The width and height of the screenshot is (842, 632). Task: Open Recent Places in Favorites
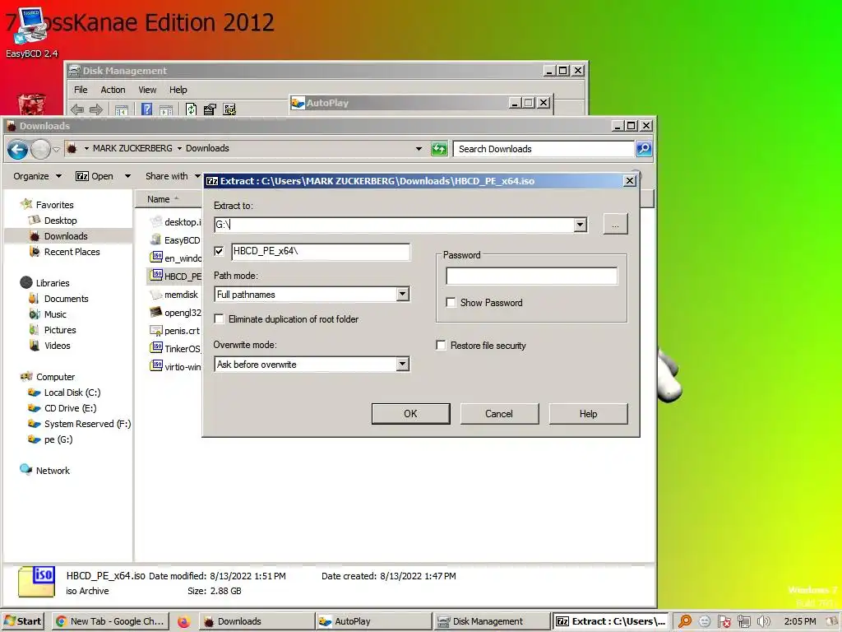coord(72,252)
